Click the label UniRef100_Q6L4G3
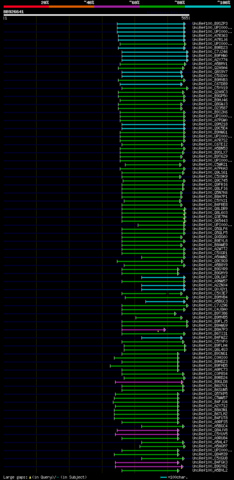The width and height of the screenshot is (234, 480). coord(210,350)
